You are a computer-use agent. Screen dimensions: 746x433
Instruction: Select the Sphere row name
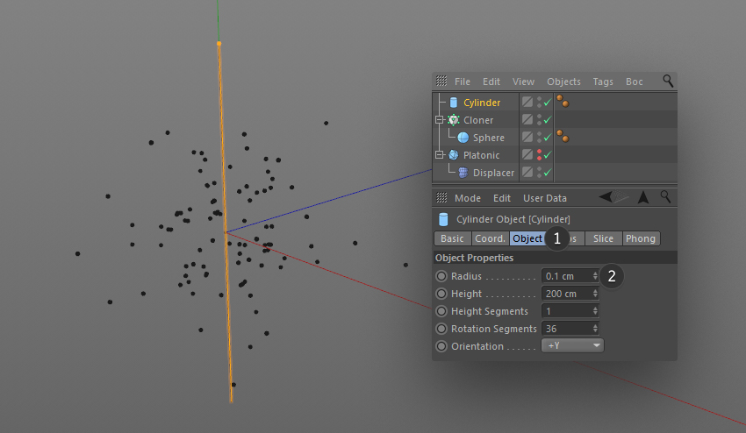(489, 138)
